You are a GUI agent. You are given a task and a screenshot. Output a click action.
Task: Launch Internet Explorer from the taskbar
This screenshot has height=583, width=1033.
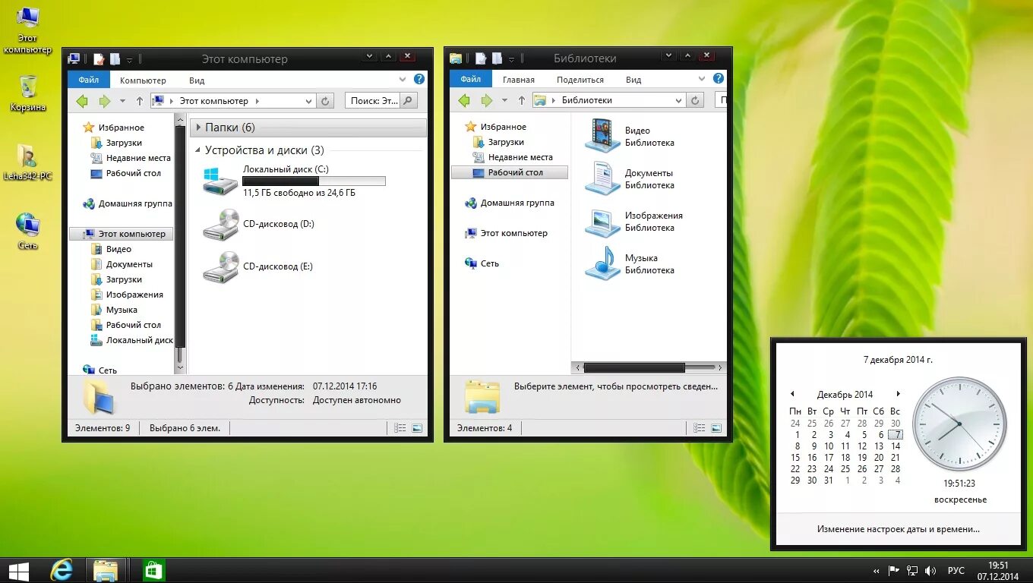click(x=62, y=571)
